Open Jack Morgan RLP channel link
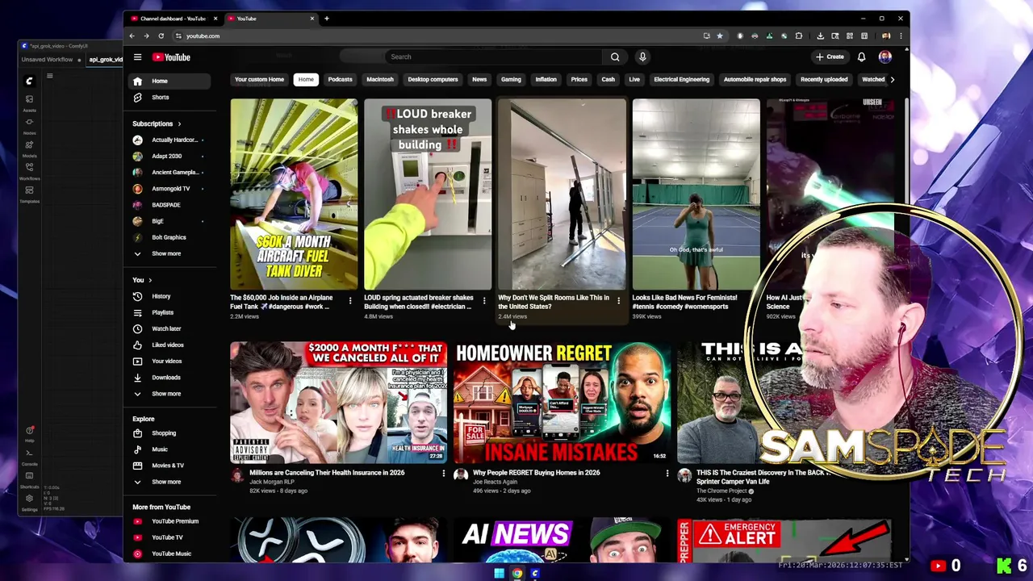The image size is (1033, 581). (x=271, y=482)
